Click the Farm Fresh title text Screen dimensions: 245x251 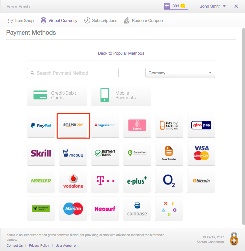(18, 7)
